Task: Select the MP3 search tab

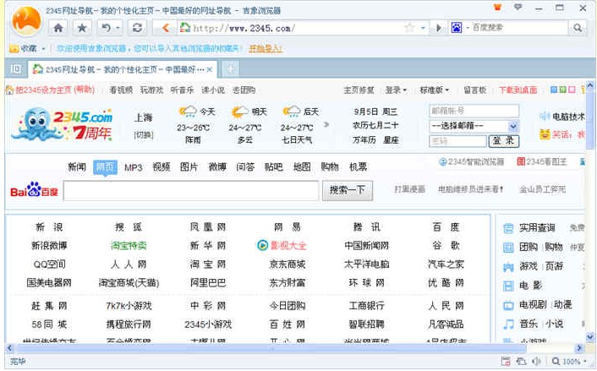Action: (134, 167)
